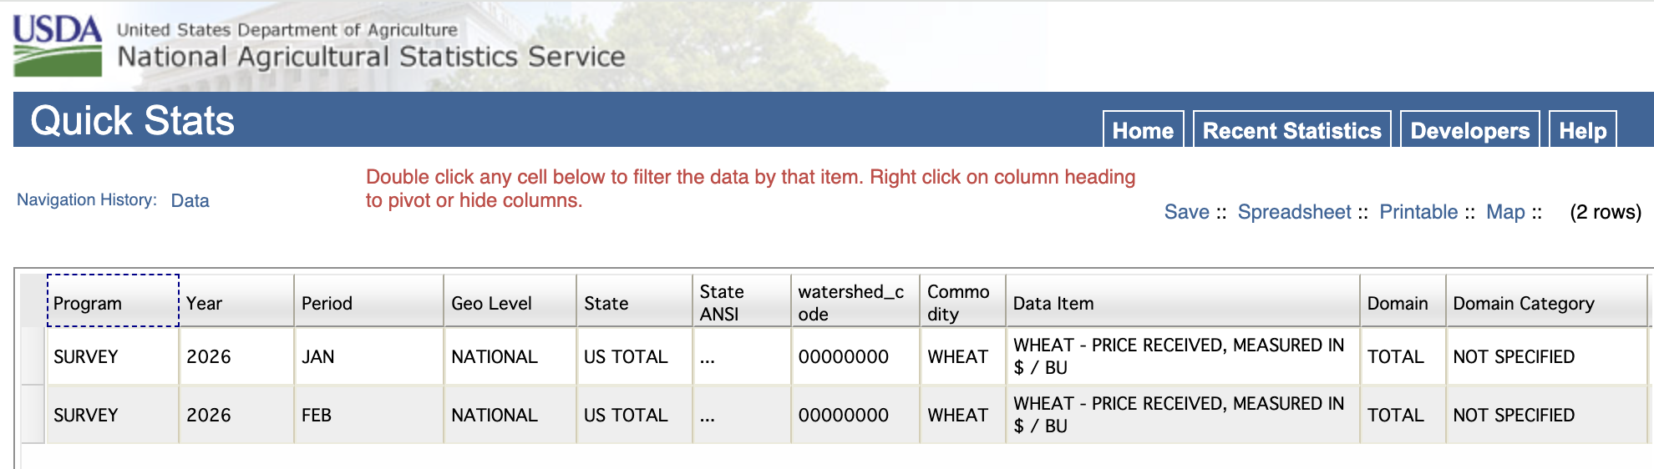Click the Geo Level column header
Screen dimensions: 1654x469
[x=510, y=302]
